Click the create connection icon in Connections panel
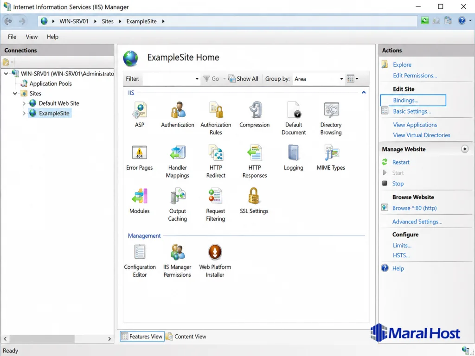The height and width of the screenshot is (356, 475). (6, 62)
